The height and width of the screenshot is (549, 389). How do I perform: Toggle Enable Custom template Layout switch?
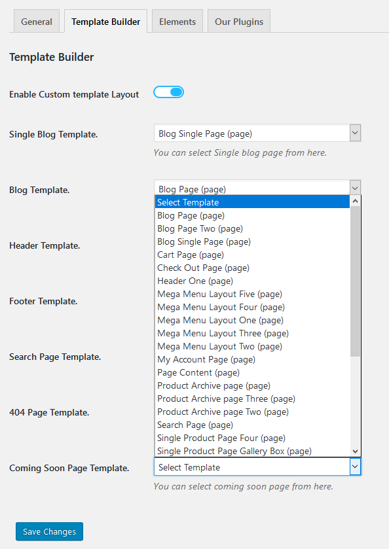[168, 92]
